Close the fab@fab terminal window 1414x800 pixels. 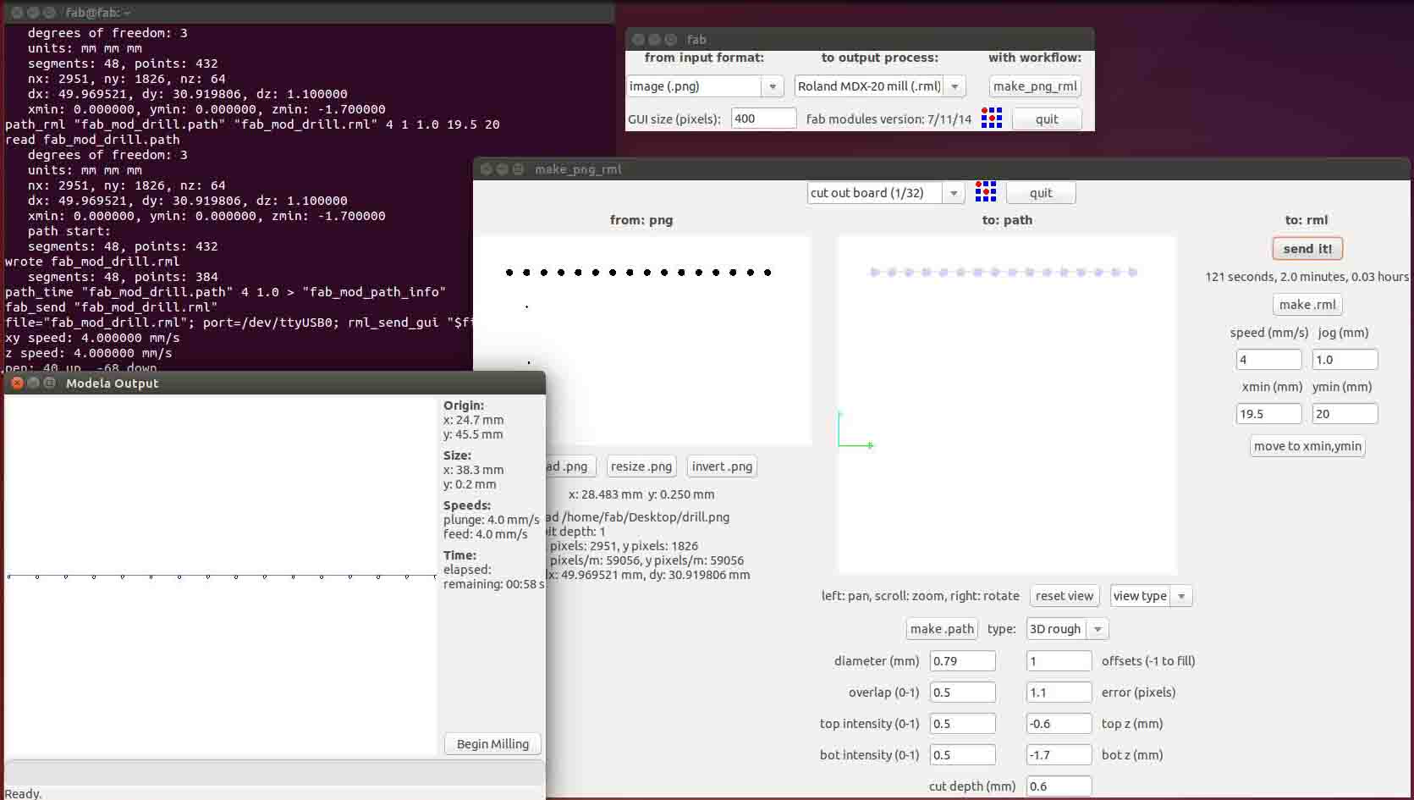pyautogui.click(x=17, y=13)
